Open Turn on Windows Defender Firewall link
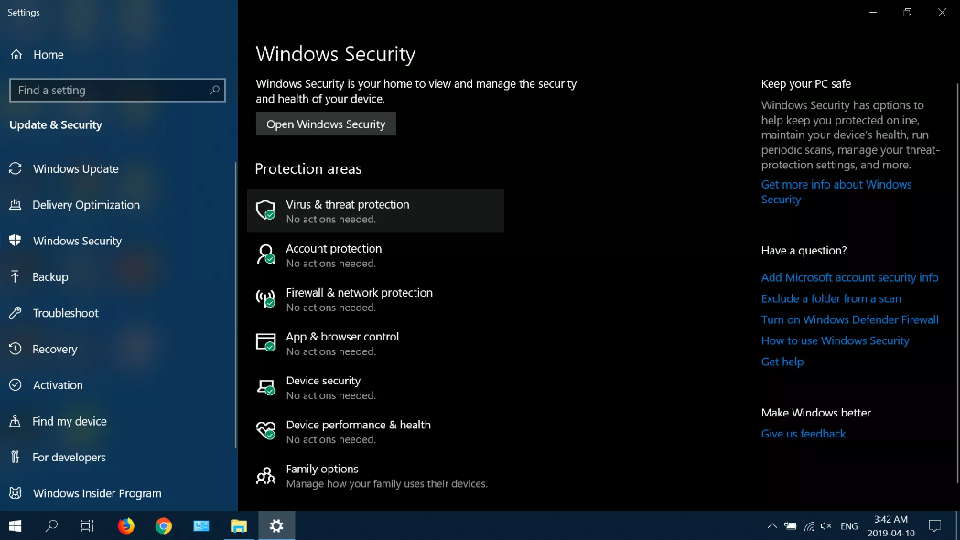This screenshot has height=540, width=960. [x=850, y=319]
